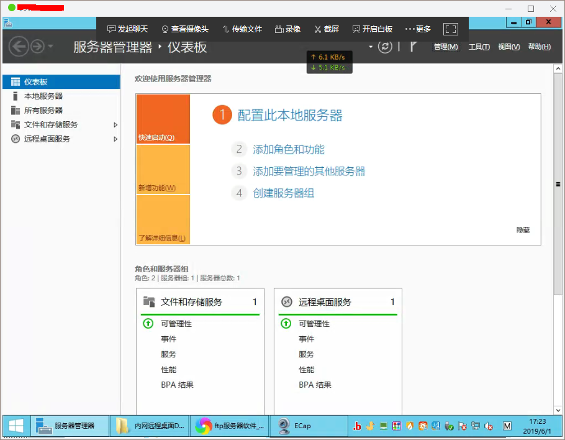Viewport: 565px width, 440px height.
Task: Select 本地服务器 in the sidebar
Action: point(43,96)
